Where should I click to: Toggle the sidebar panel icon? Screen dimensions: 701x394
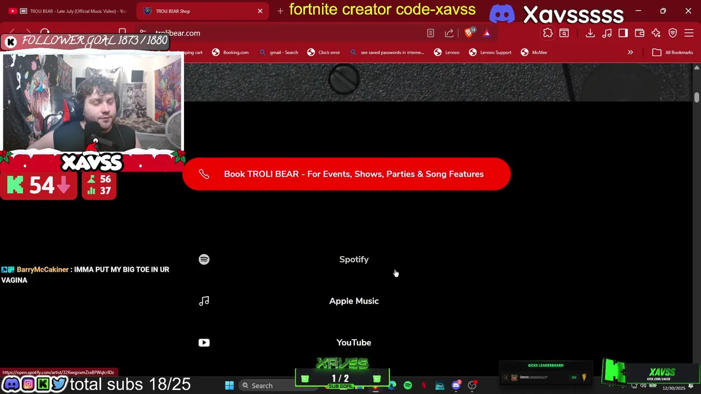[623, 33]
